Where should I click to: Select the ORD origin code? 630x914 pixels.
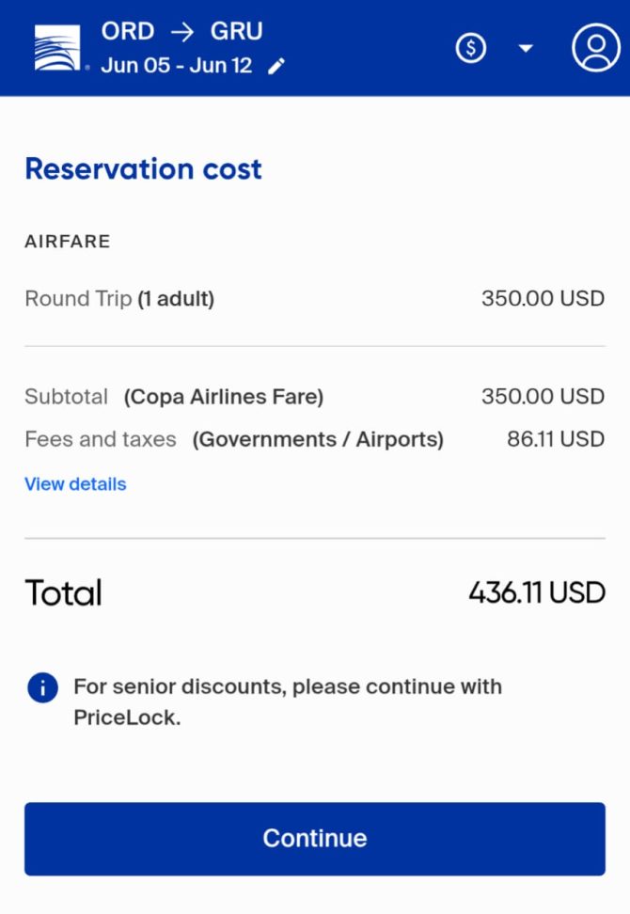tap(128, 31)
